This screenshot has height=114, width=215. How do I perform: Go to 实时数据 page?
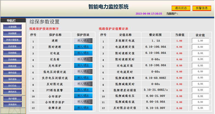tap(12, 33)
